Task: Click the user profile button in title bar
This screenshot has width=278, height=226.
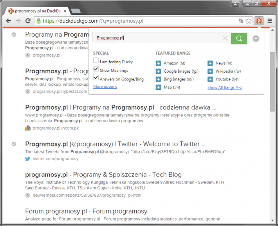Action: coord(235,4)
